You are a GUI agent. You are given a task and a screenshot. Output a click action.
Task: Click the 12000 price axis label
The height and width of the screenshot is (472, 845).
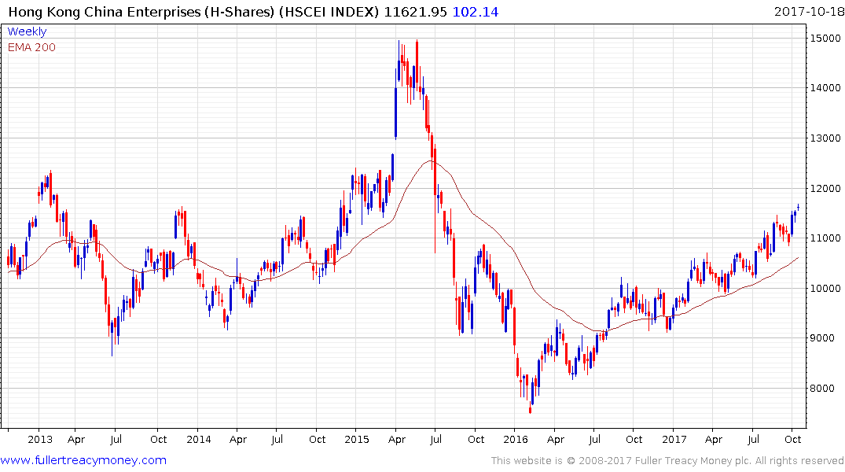tap(823, 188)
